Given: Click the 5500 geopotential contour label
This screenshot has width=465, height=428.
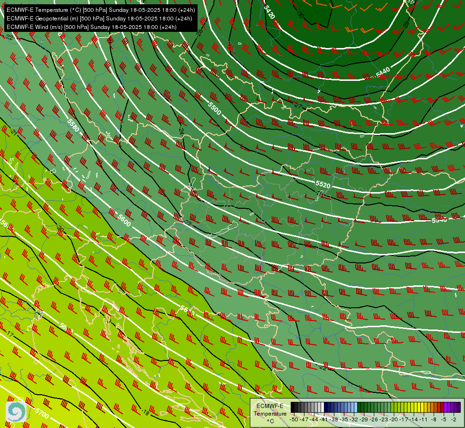Looking at the screenshot, I should tap(214, 108).
